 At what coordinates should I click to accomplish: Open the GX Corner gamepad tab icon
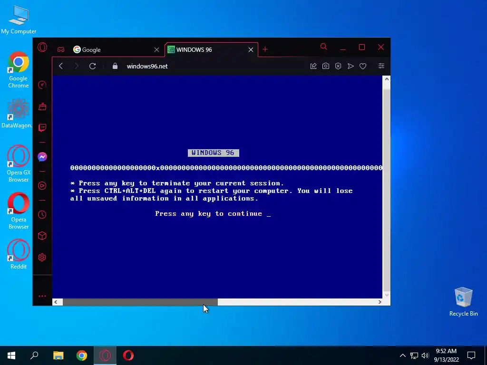point(61,49)
